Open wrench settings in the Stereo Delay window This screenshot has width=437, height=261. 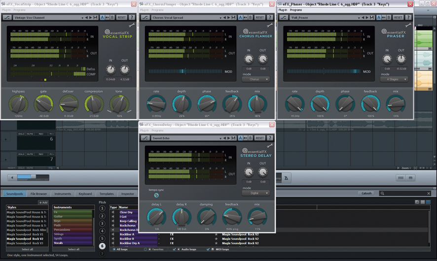(270, 146)
